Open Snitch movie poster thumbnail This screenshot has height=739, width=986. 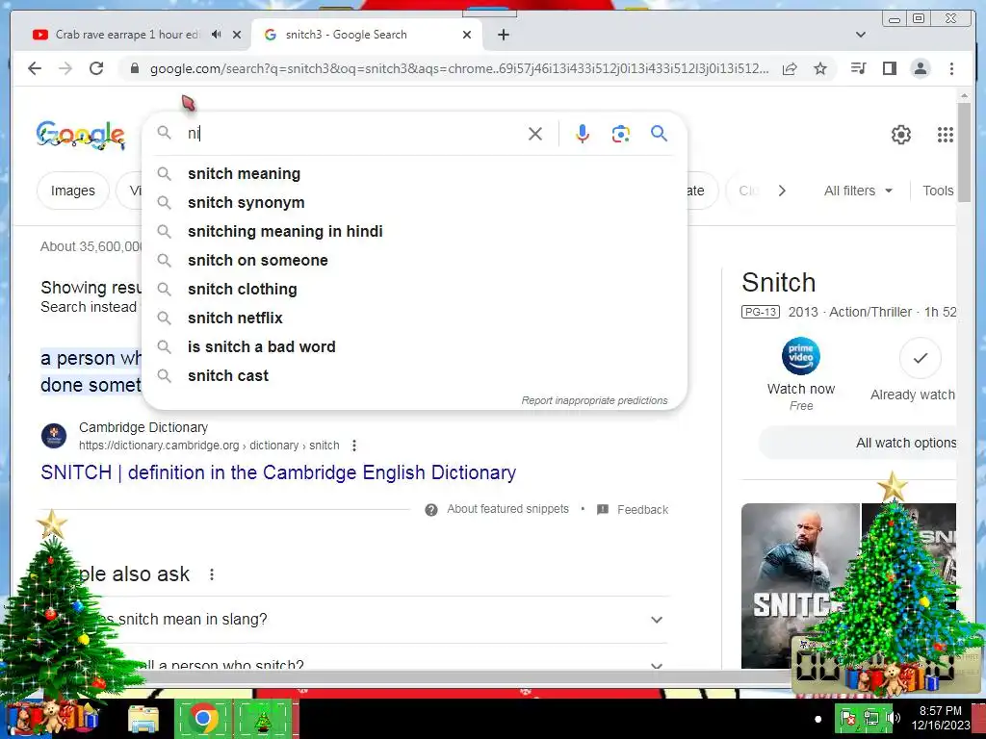click(800, 586)
